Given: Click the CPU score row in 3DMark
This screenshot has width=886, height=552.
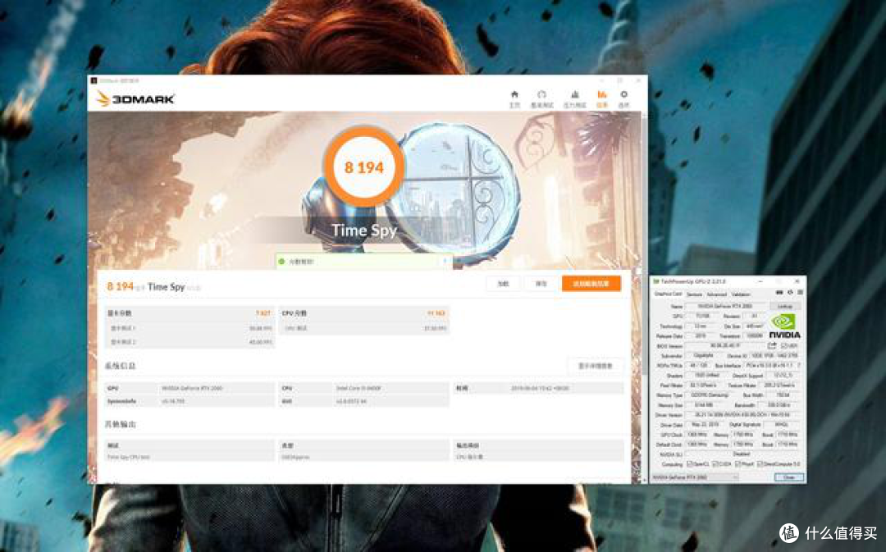Looking at the screenshot, I should click(x=364, y=313).
